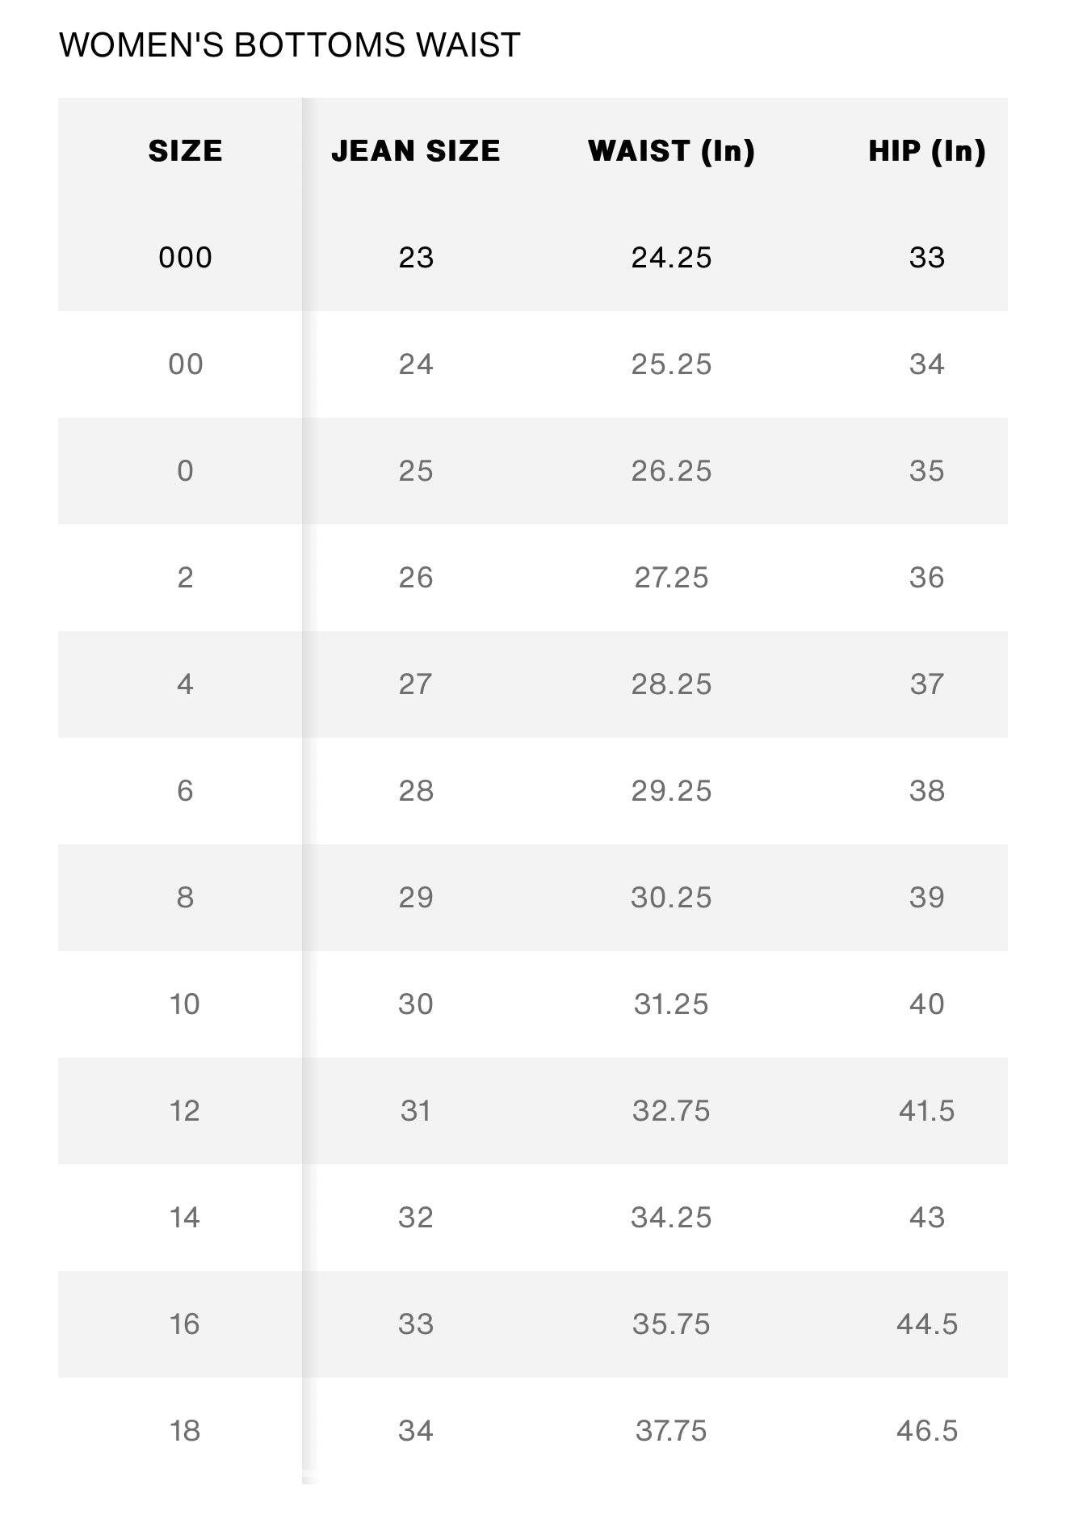Click the HIP (In) column header

pyautogui.click(x=927, y=151)
